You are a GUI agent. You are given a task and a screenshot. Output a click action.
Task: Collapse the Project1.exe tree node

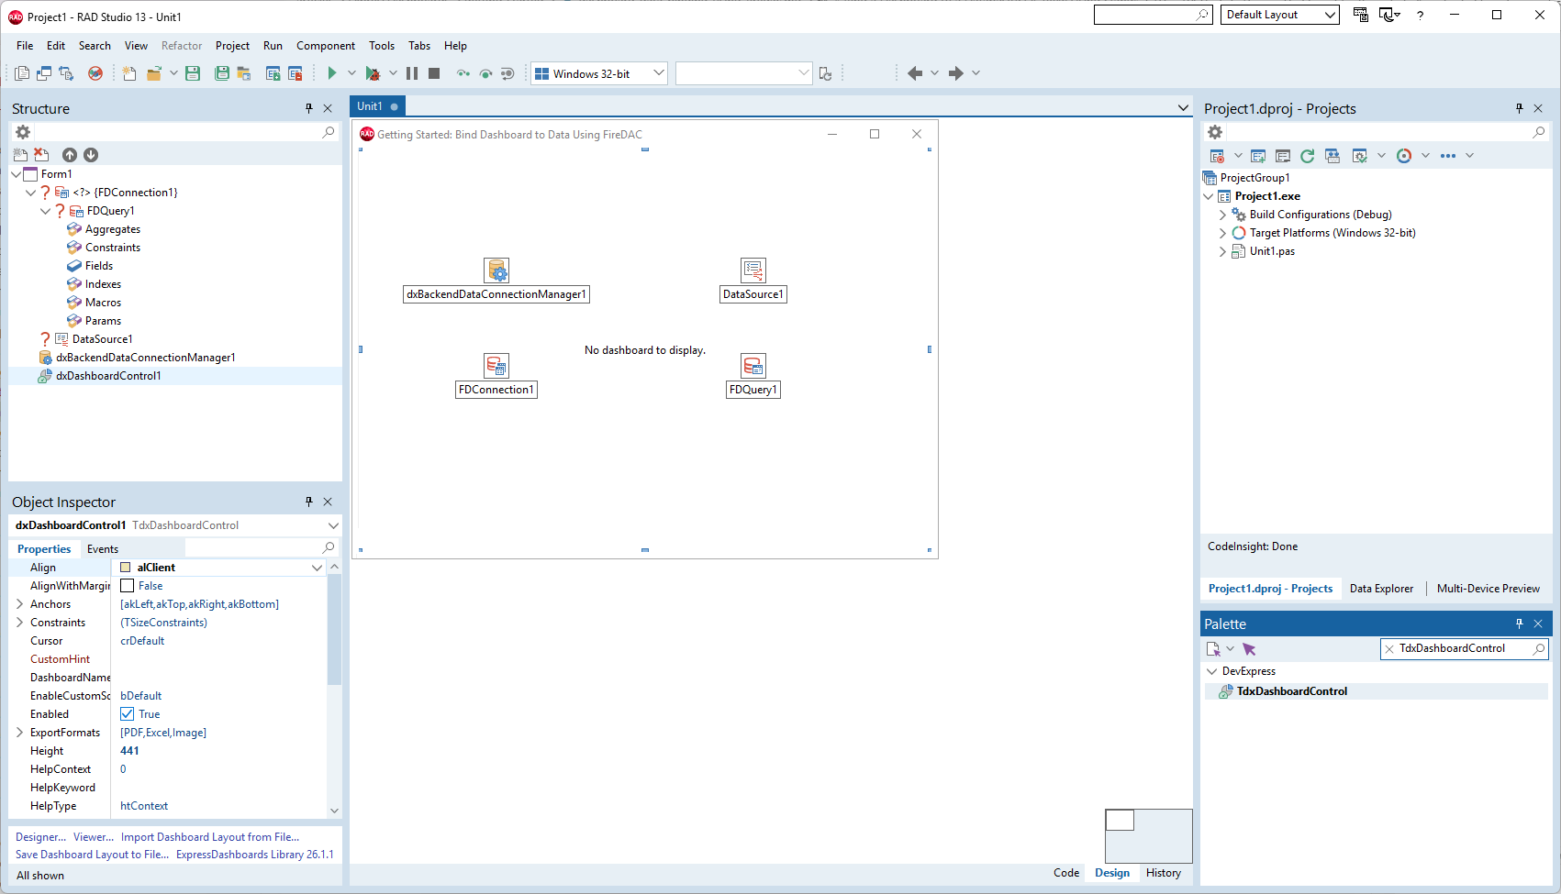pos(1209,195)
